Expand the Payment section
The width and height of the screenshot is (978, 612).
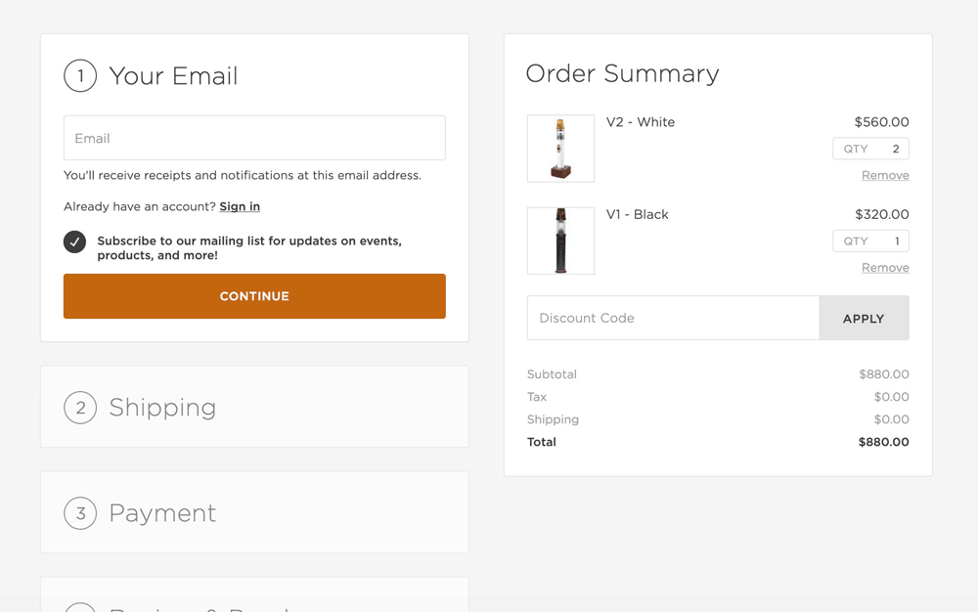pyautogui.click(x=254, y=512)
